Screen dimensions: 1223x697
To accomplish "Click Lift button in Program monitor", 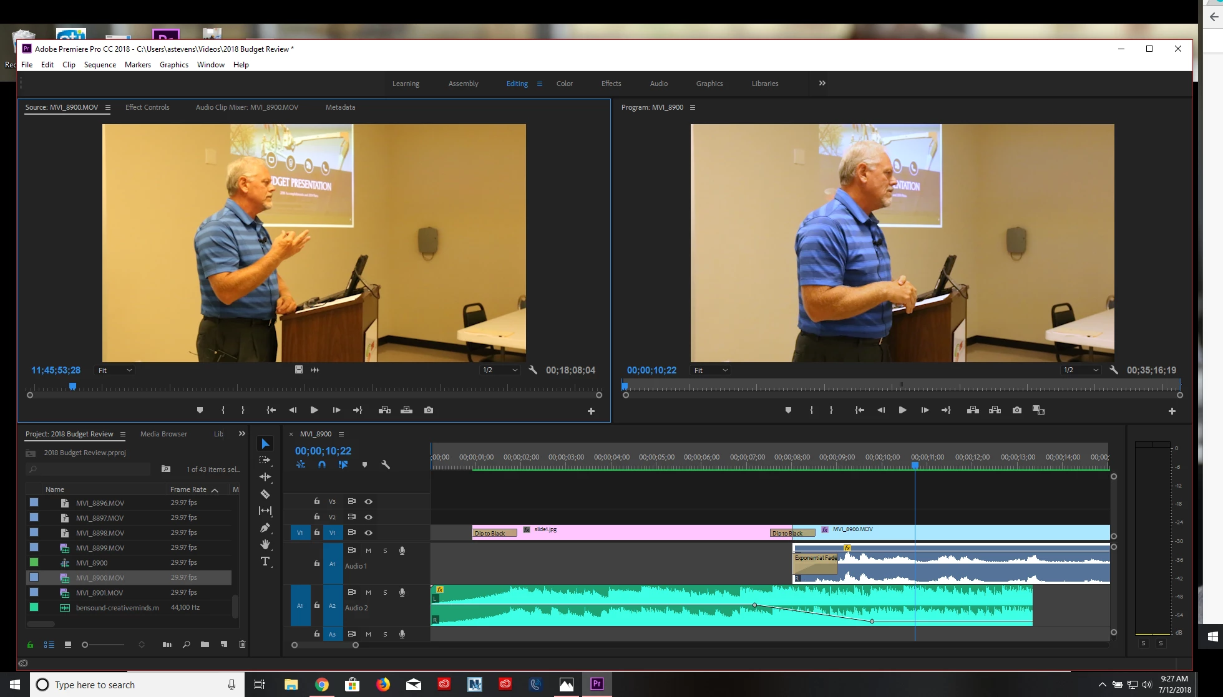I will 973,410.
